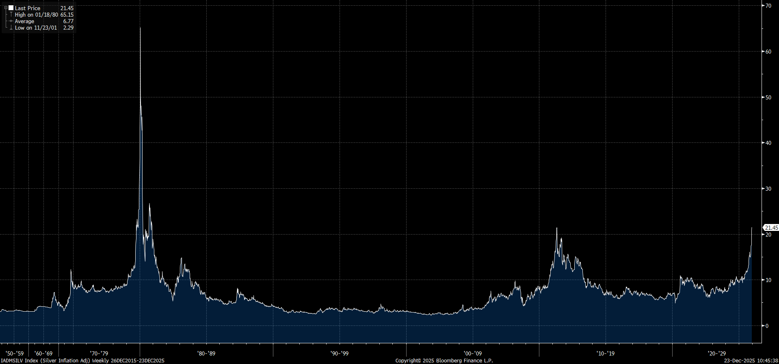Image resolution: width=779 pixels, height=364 pixels.
Task: Click the '80-'89 decade axis label
Action: (206, 353)
